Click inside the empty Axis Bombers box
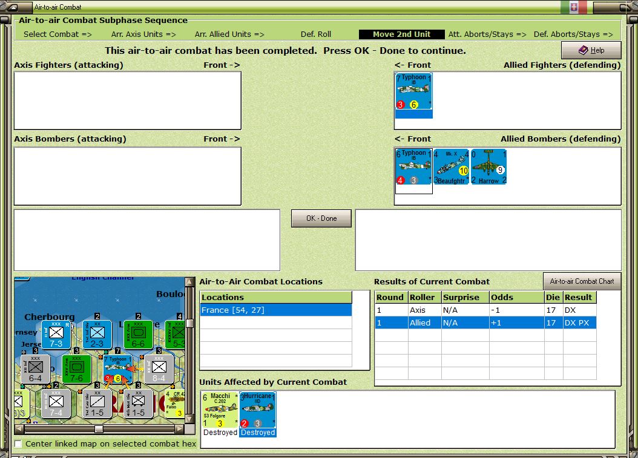 [x=127, y=176]
